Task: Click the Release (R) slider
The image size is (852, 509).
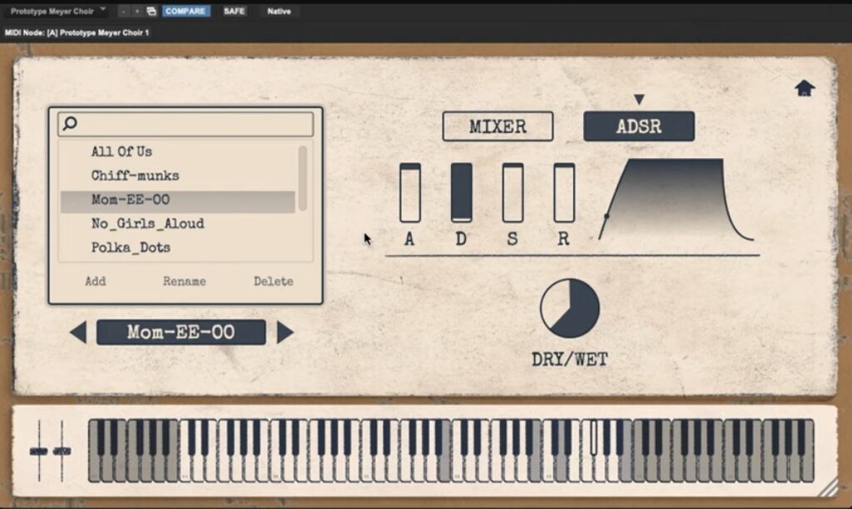Action: click(564, 192)
